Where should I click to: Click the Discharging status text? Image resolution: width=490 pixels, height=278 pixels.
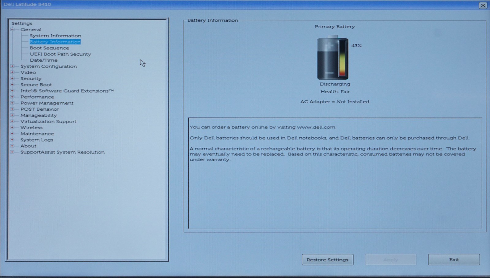click(x=335, y=84)
